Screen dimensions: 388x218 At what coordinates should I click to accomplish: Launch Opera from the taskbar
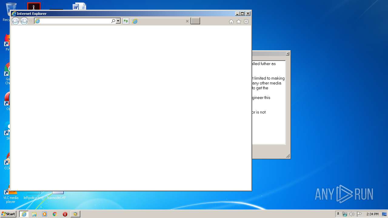pyautogui.click(x=65, y=214)
